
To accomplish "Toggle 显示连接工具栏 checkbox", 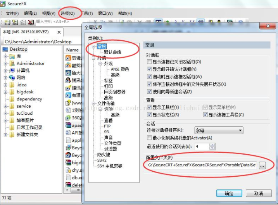I will click(205, 115).
